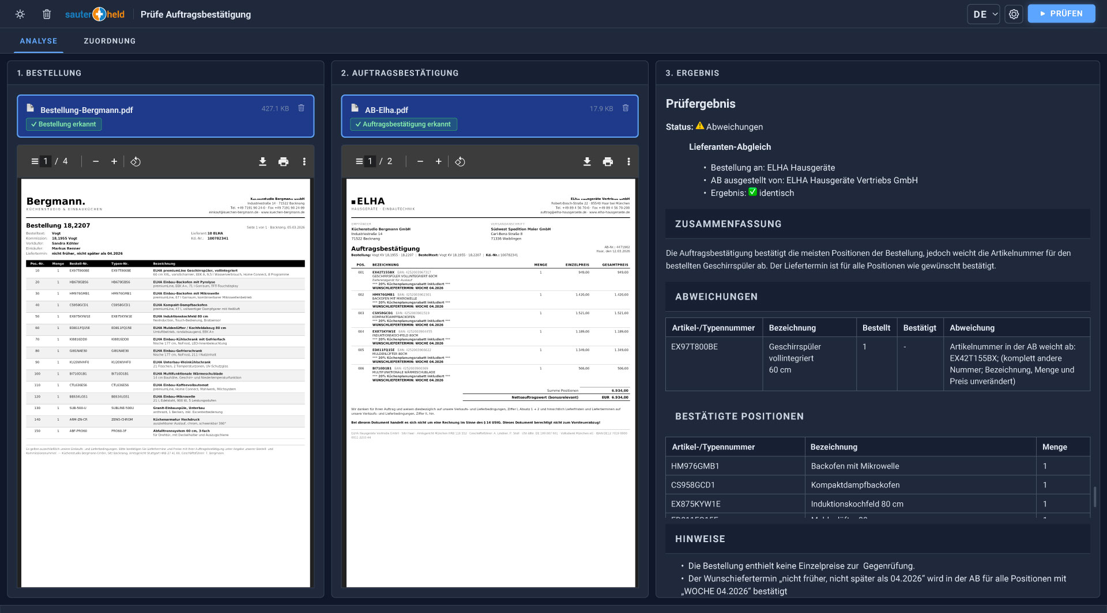Click the 'Auftragsbestätigung erkannt' status badge

tap(404, 124)
